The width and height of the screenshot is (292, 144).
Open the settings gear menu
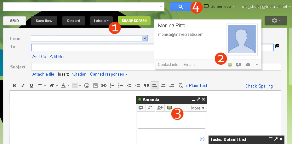coord(276,21)
